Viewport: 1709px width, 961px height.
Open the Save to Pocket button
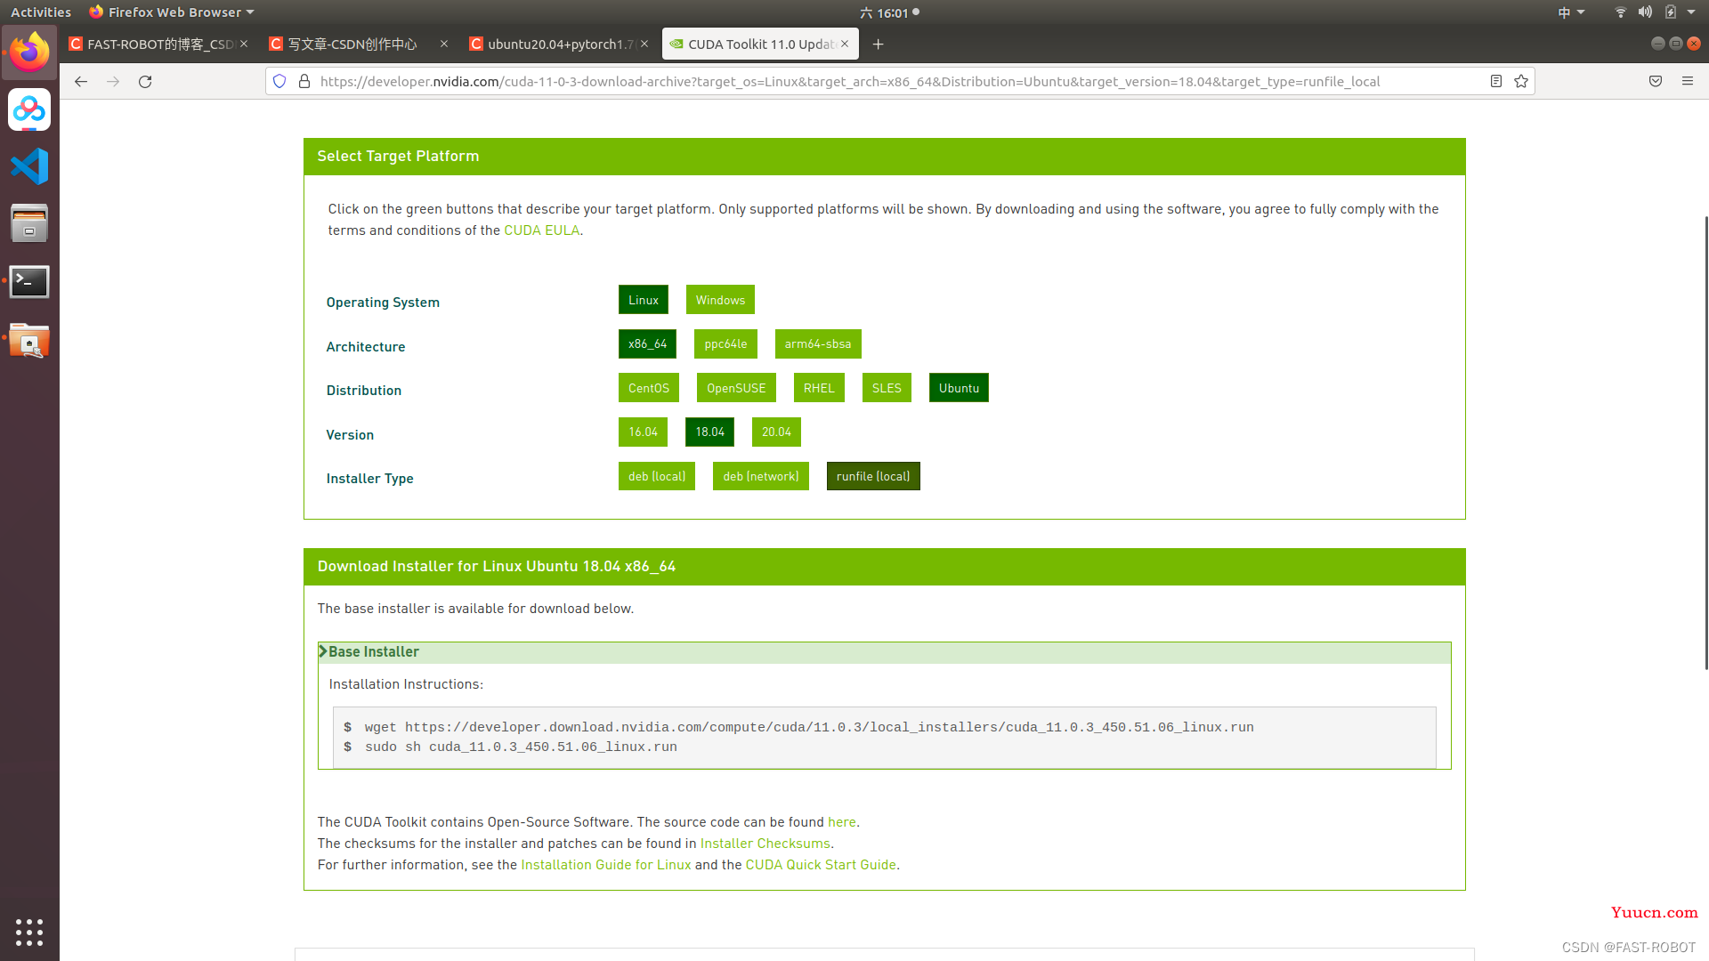[1656, 81]
